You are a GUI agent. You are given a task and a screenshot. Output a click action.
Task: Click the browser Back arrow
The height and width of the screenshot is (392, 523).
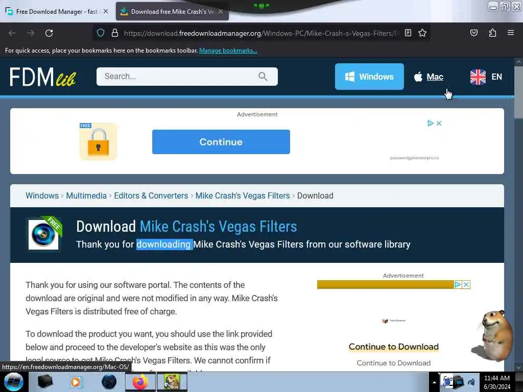(12, 33)
